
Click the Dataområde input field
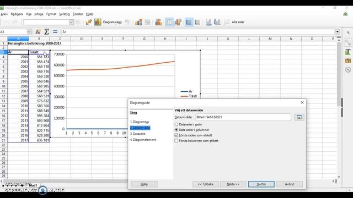coord(243,117)
